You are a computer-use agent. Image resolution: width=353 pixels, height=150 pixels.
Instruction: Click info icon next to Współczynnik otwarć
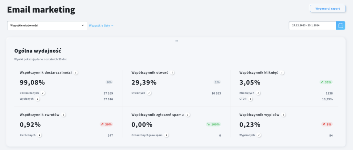[x=172, y=73]
